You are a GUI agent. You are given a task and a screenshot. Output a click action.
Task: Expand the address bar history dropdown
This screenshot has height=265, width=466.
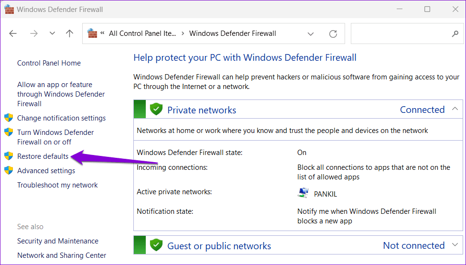(x=311, y=34)
